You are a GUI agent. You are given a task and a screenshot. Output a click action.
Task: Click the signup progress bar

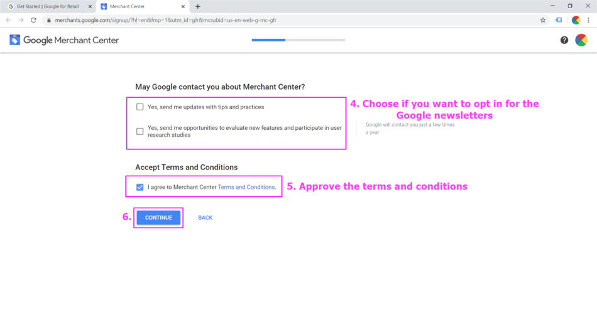coord(298,40)
